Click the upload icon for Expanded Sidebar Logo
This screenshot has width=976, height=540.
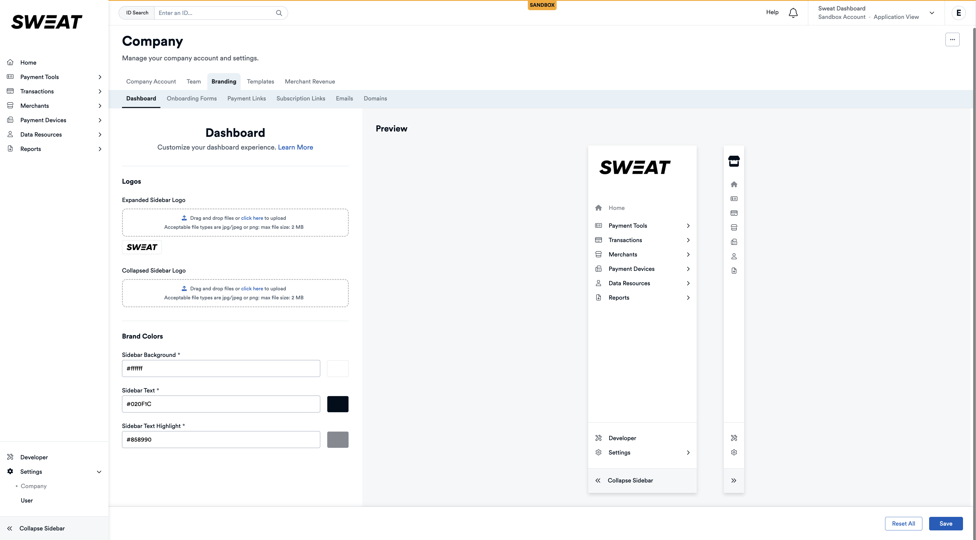pyautogui.click(x=184, y=218)
